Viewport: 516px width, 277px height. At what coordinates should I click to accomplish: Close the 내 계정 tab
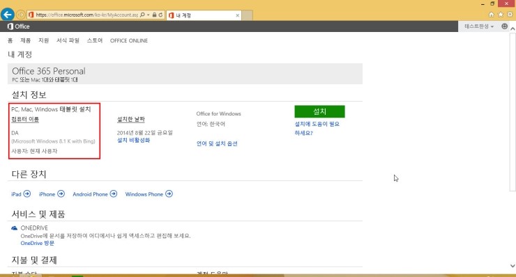coord(238,15)
